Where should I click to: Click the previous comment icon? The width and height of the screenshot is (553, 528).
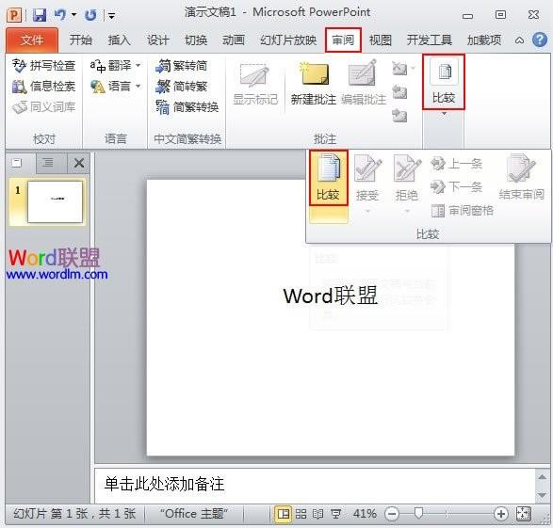click(400, 92)
